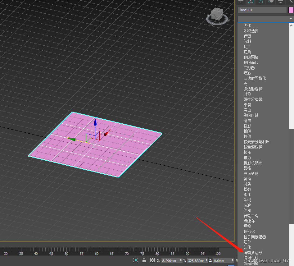Open the Motion command panel tab

point(271,2)
